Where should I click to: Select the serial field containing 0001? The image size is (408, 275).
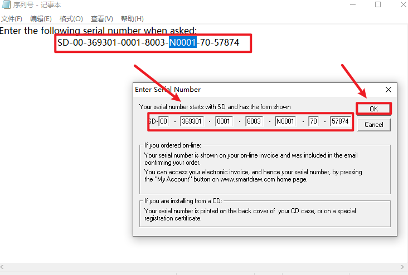pyautogui.click(x=224, y=121)
